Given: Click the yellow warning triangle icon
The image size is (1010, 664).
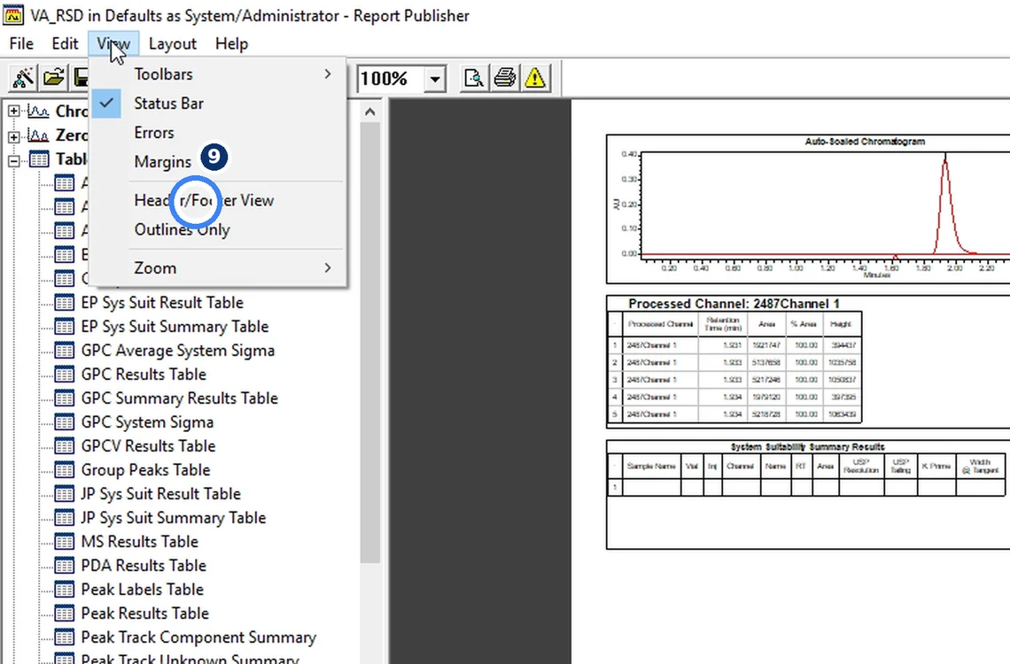Looking at the screenshot, I should coord(535,78).
